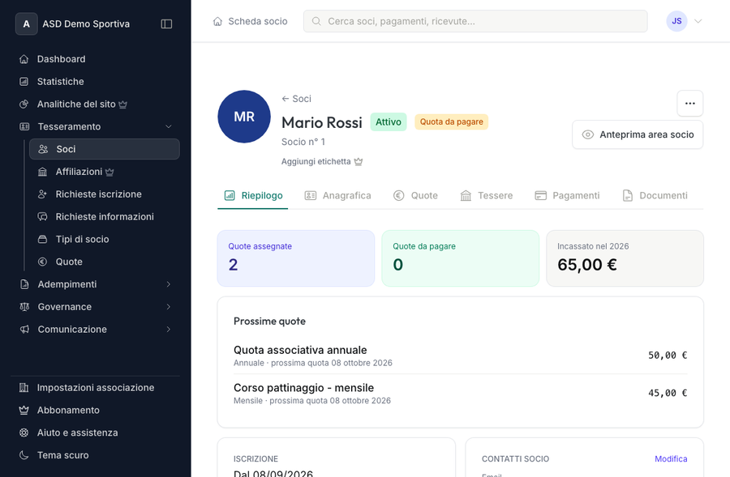730x477 pixels.
Task: Click the Attivo status badge
Action: click(x=389, y=121)
